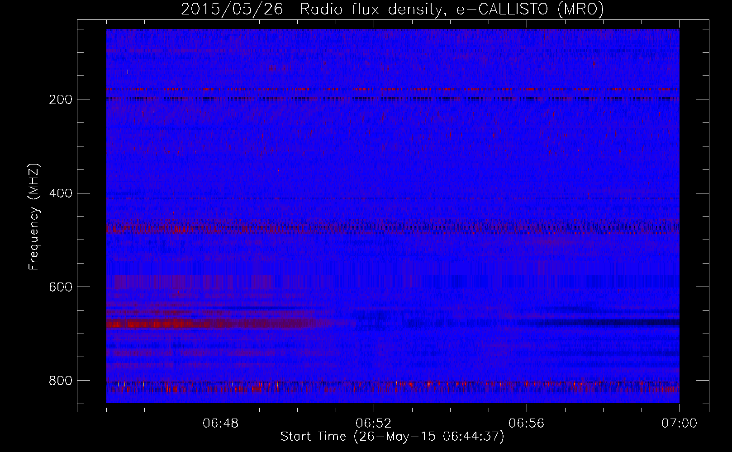The width and height of the screenshot is (732, 452).
Task: Click the 06:56 time tick label
Action: [x=527, y=424]
